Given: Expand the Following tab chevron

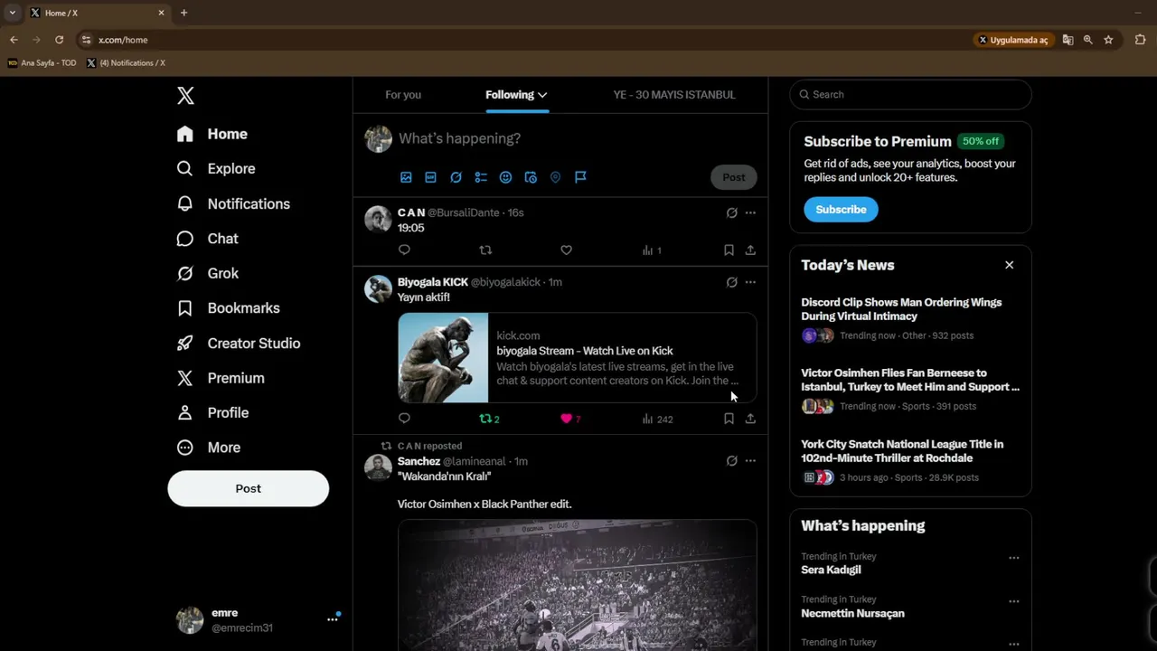Looking at the screenshot, I should point(542,95).
